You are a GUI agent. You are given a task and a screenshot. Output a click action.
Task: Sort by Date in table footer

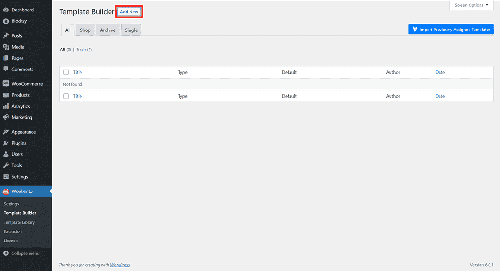(440, 96)
